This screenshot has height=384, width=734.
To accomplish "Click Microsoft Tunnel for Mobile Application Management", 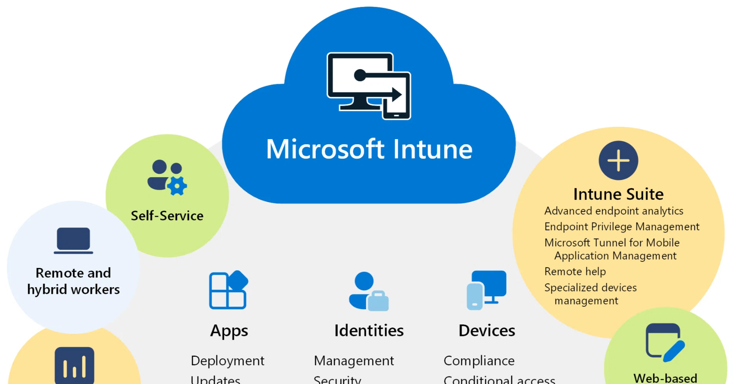I will [x=612, y=249].
